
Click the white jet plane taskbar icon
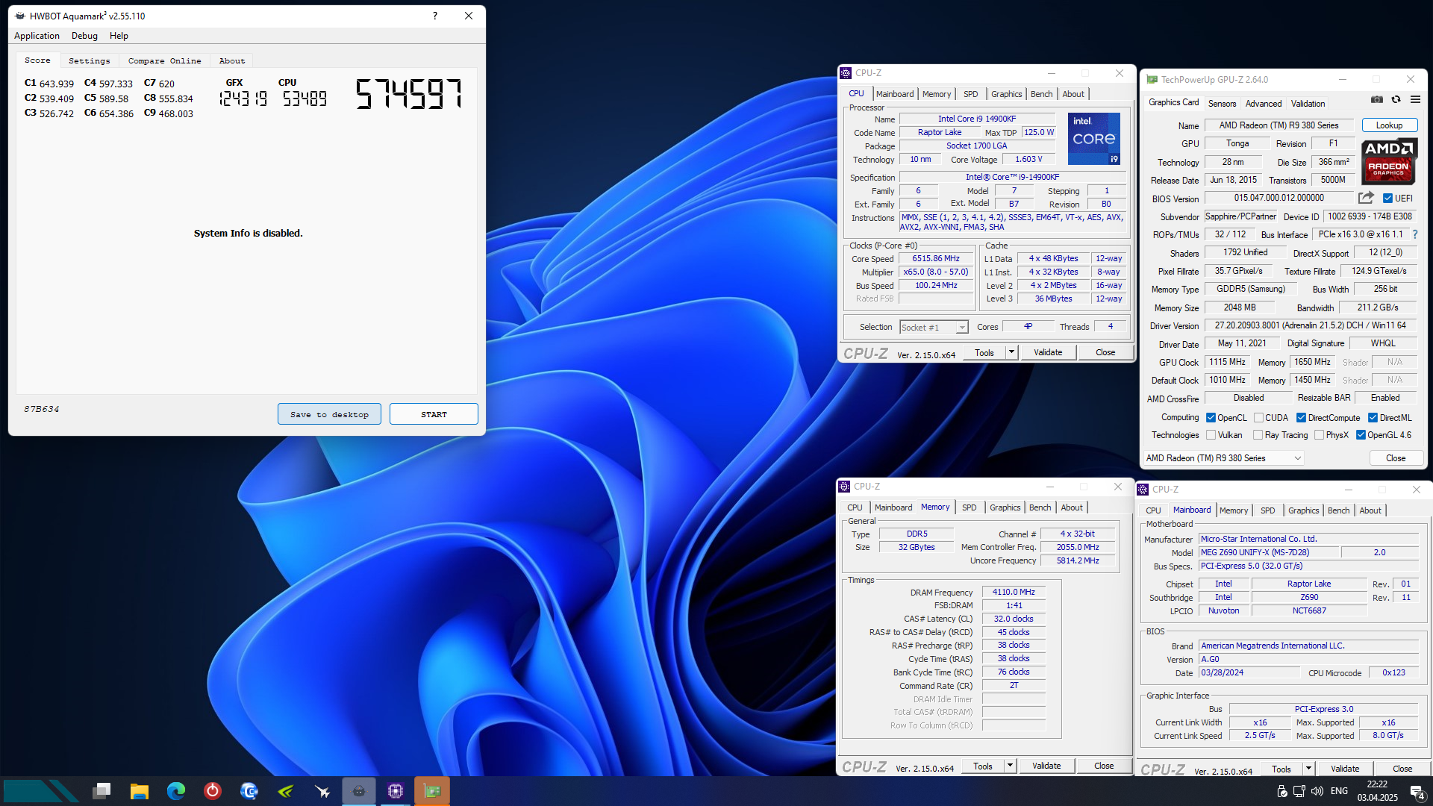(322, 791)
